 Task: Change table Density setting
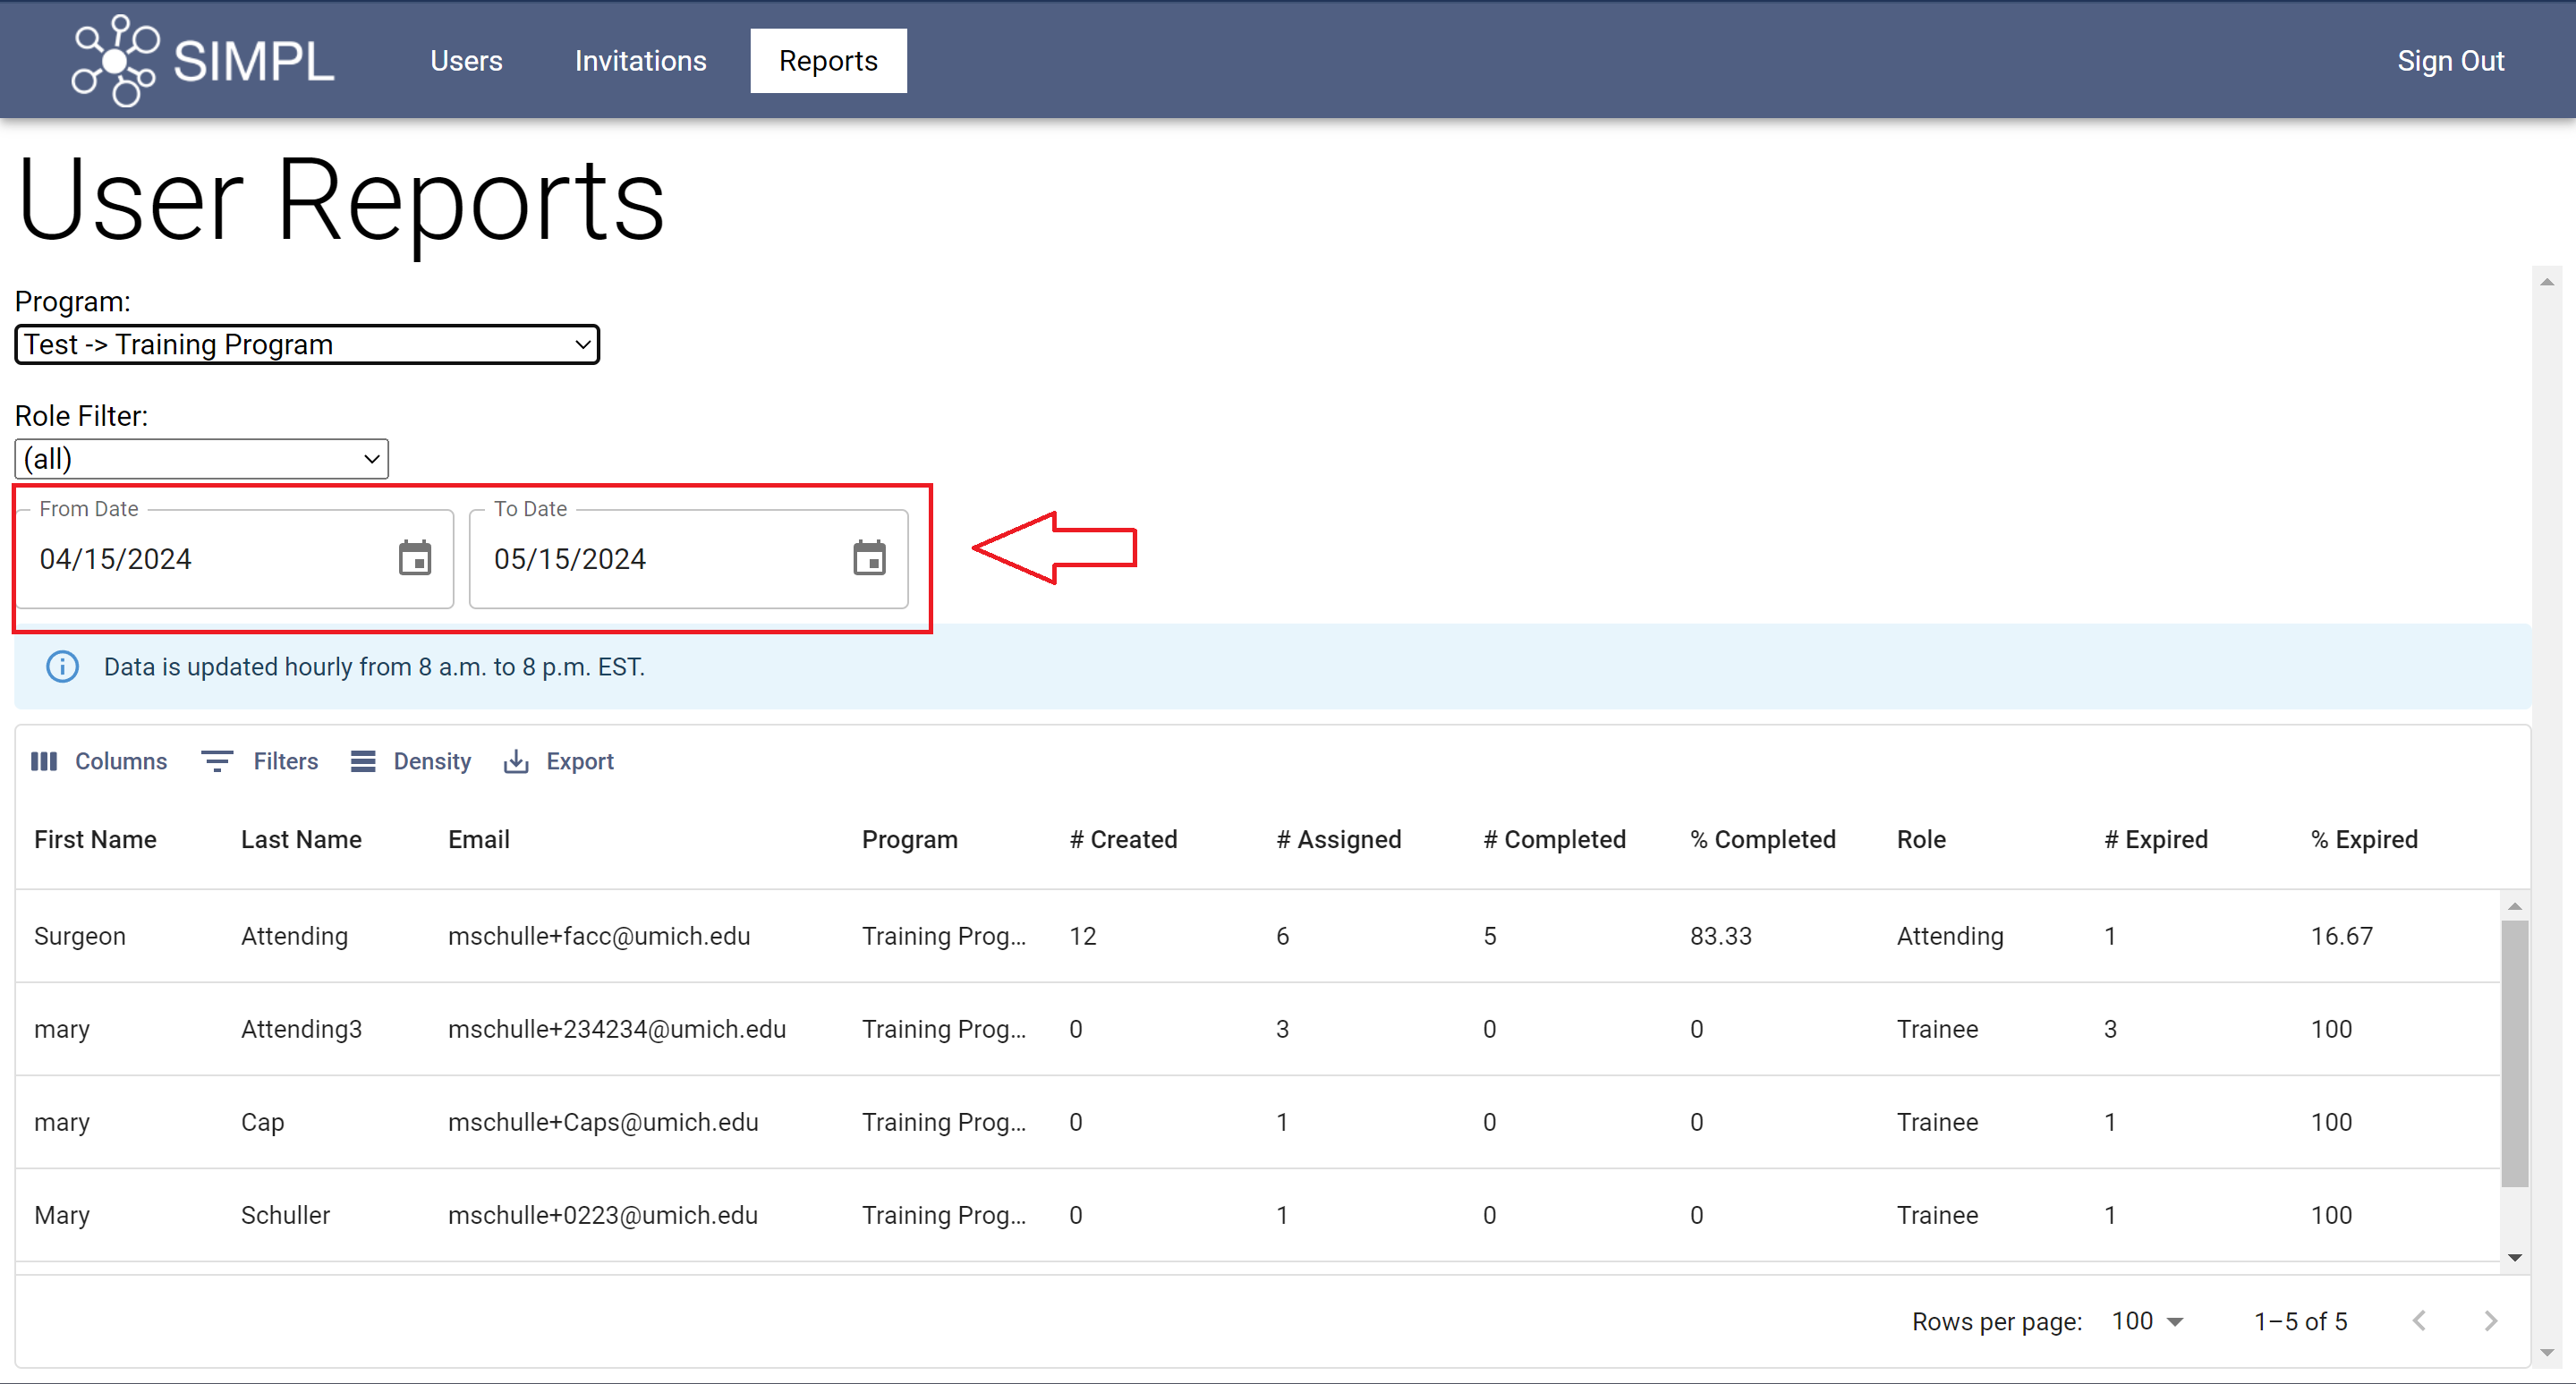411,761
